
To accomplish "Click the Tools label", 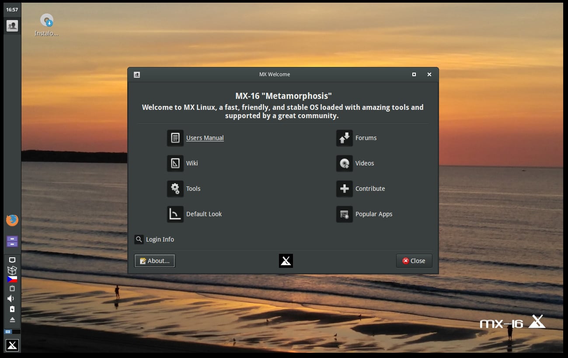I will 193,189.
